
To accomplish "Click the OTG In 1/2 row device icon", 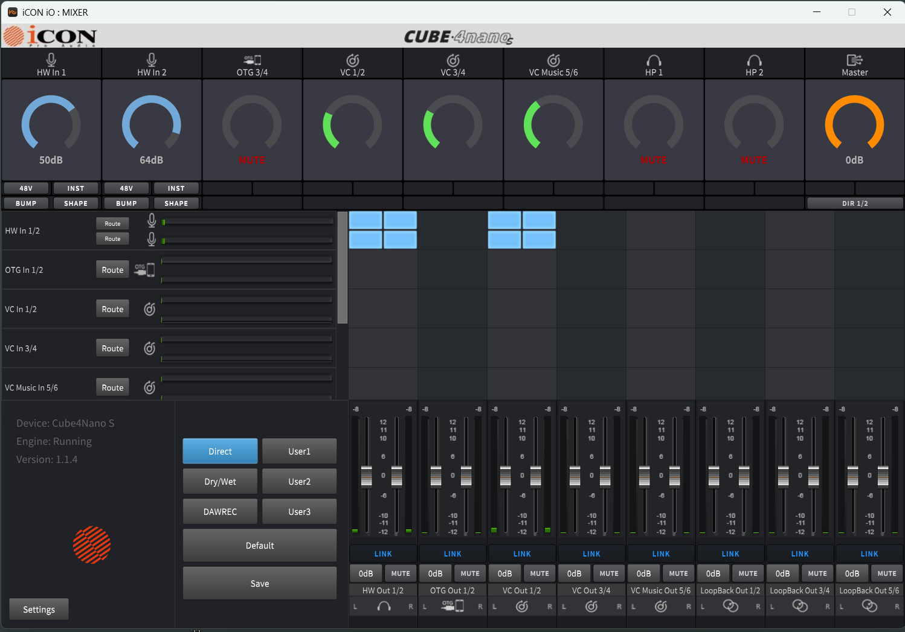I will click(144, 270).
